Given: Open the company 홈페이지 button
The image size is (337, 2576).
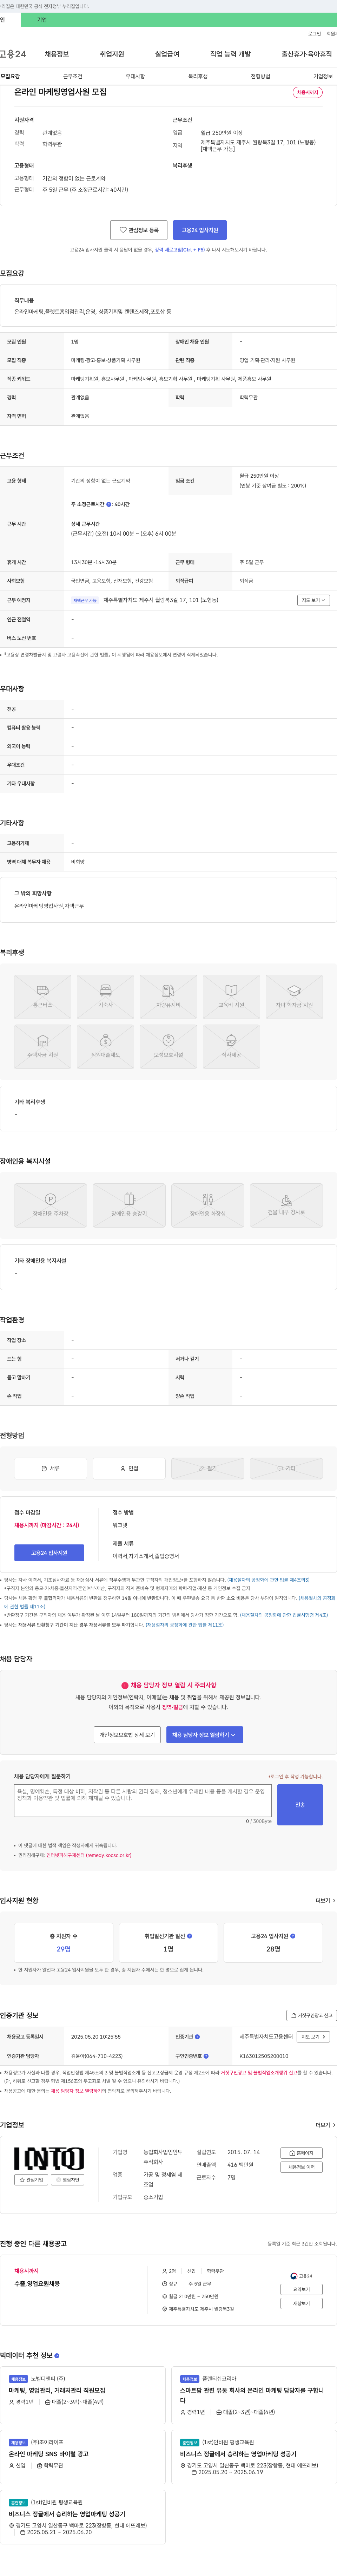Looking at the screenshot, I should 301,2153.
